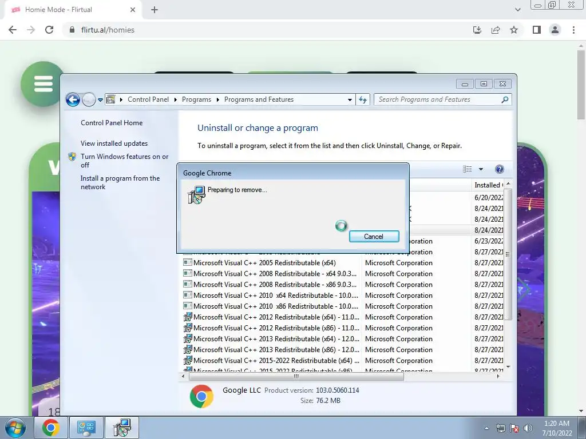
Task: Click the Chrome logo in details pane
Action: pos(201,396)
